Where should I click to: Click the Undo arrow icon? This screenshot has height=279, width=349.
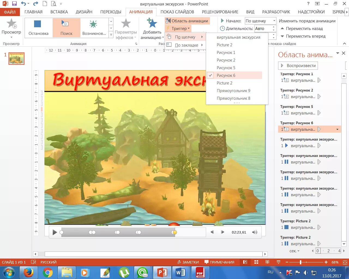click(x=24, y=4)
